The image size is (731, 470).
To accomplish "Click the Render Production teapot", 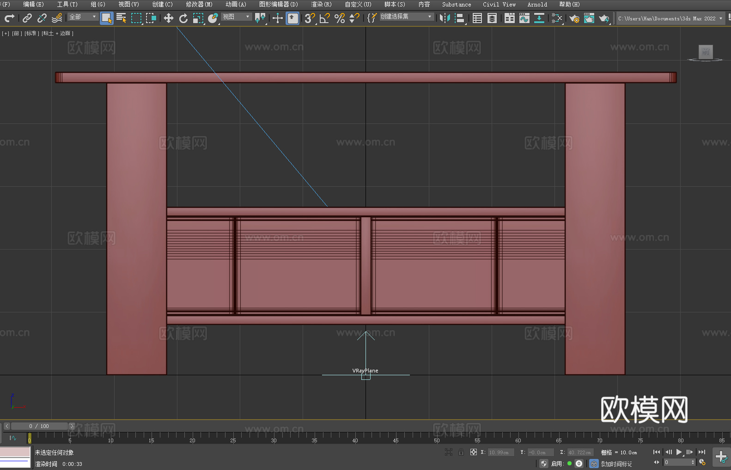I will click(x=604, y=18).
